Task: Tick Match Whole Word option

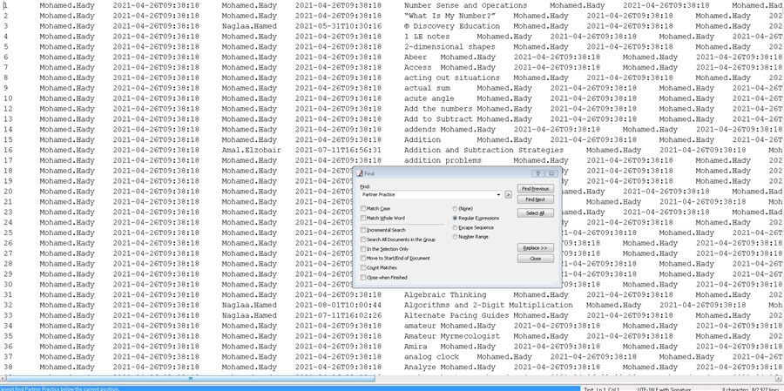Action: tap(363, 219)
